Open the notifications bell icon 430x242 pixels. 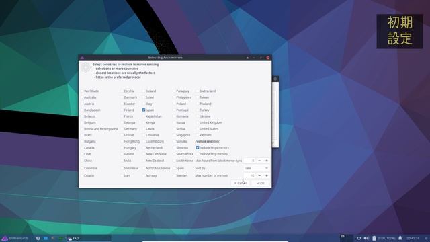[400, 238]
